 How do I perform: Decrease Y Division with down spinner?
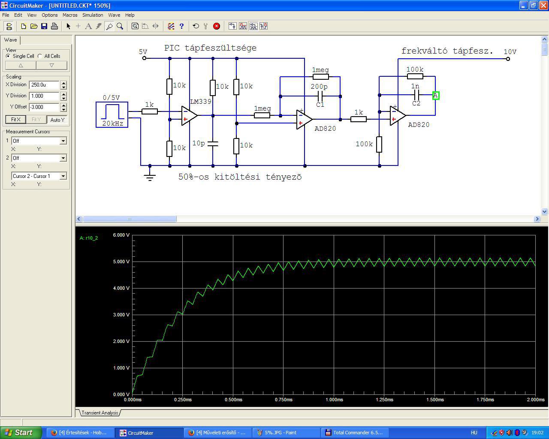point(63,98)
